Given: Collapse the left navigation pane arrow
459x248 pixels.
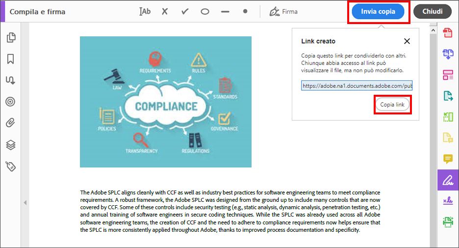Looking at the screenshot, I should (25, 202).
